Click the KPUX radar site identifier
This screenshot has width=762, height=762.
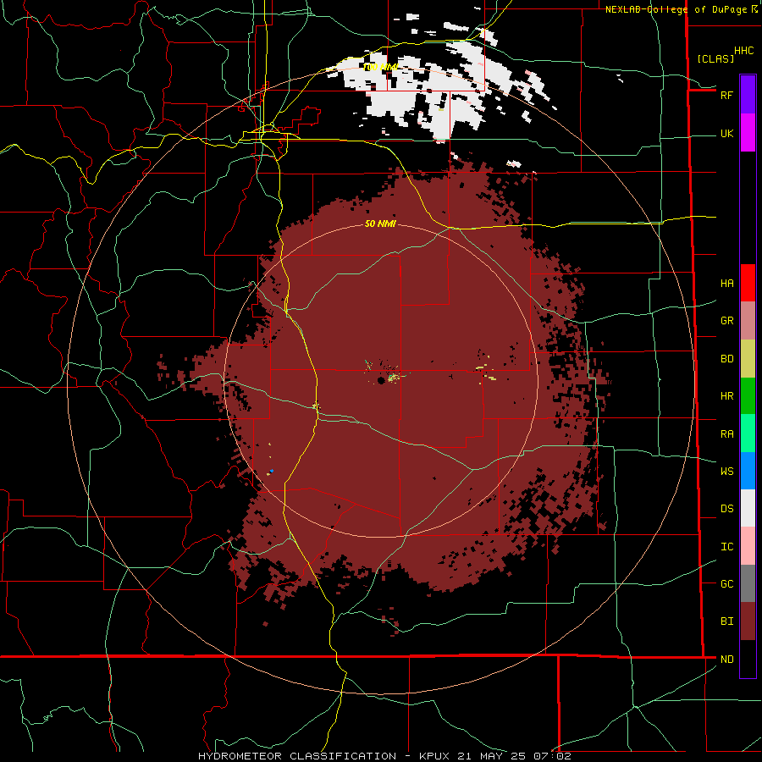click(435, 756)
